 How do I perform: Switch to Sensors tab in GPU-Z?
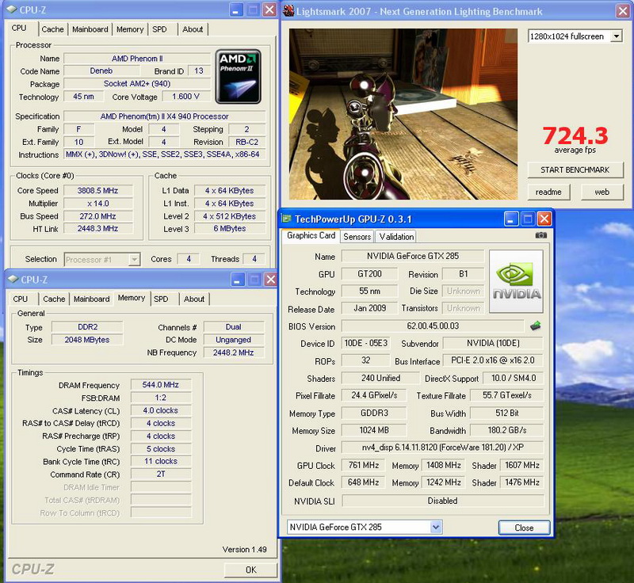point(357,237)
